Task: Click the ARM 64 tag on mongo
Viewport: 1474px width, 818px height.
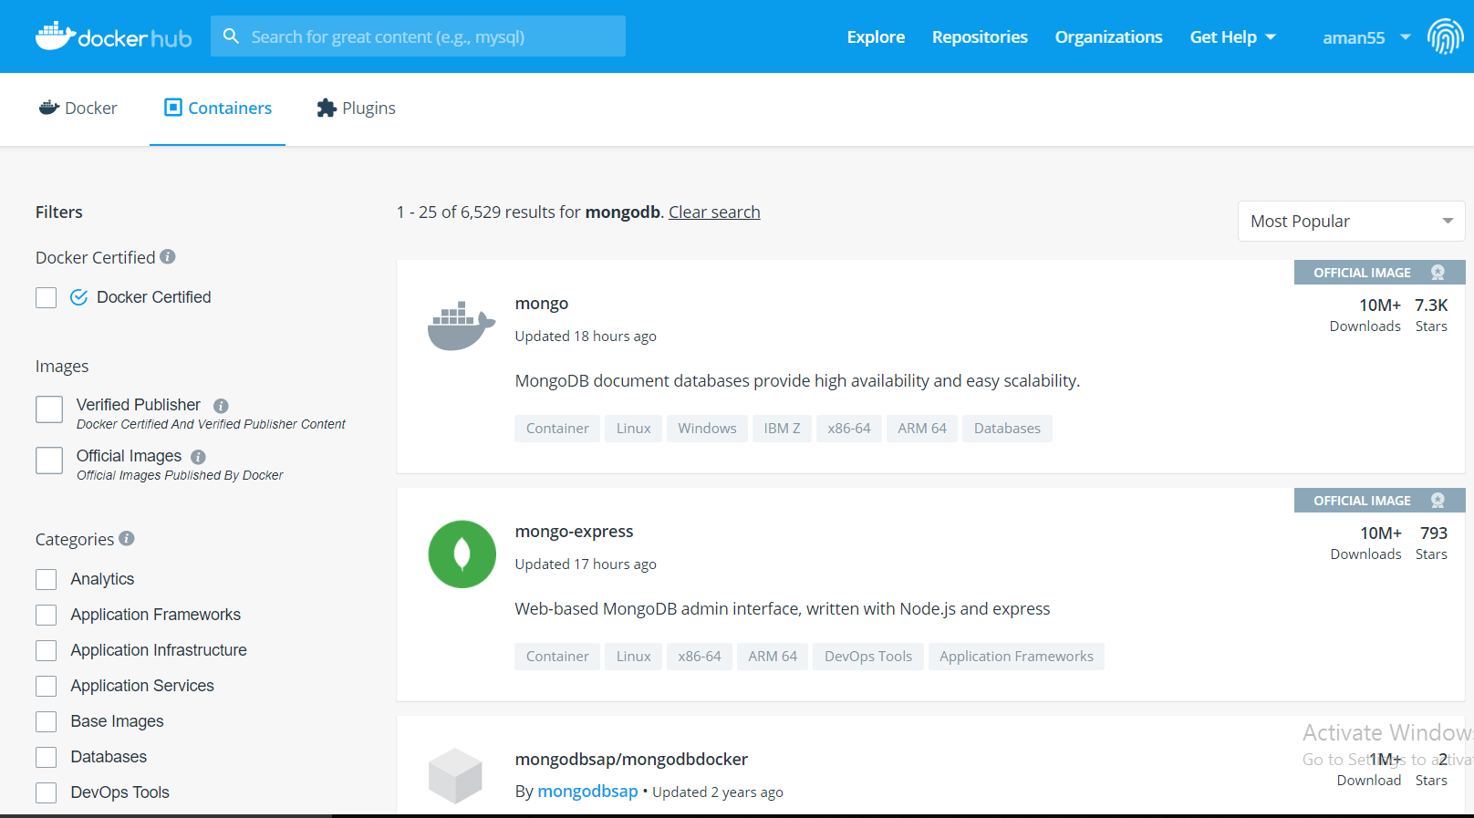Action: [922, 429]
